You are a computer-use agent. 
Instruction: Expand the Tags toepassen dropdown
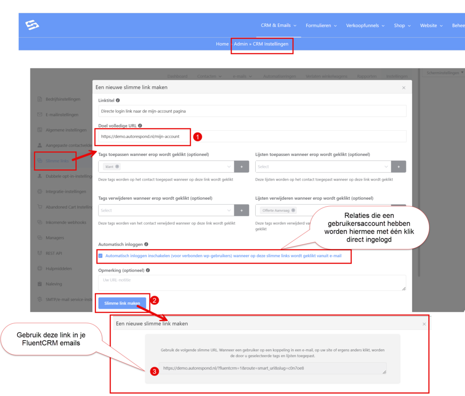coord(228,167)
